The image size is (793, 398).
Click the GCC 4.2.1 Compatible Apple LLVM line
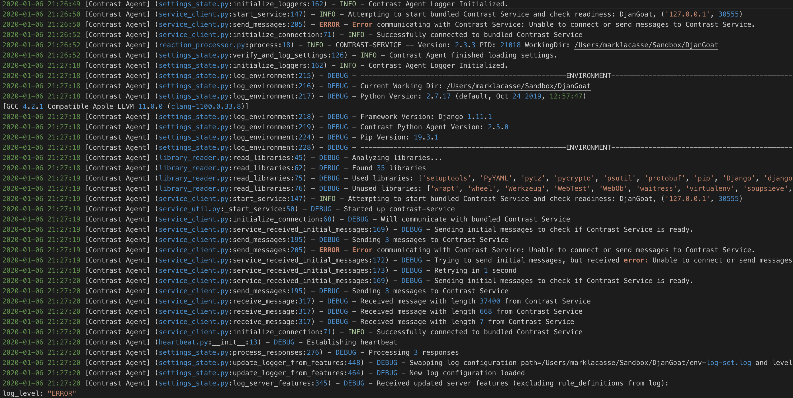tap(126, 106)
